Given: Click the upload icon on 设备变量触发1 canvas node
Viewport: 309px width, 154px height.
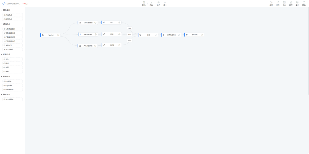Looking at the screenshot, I should (80, 34).
